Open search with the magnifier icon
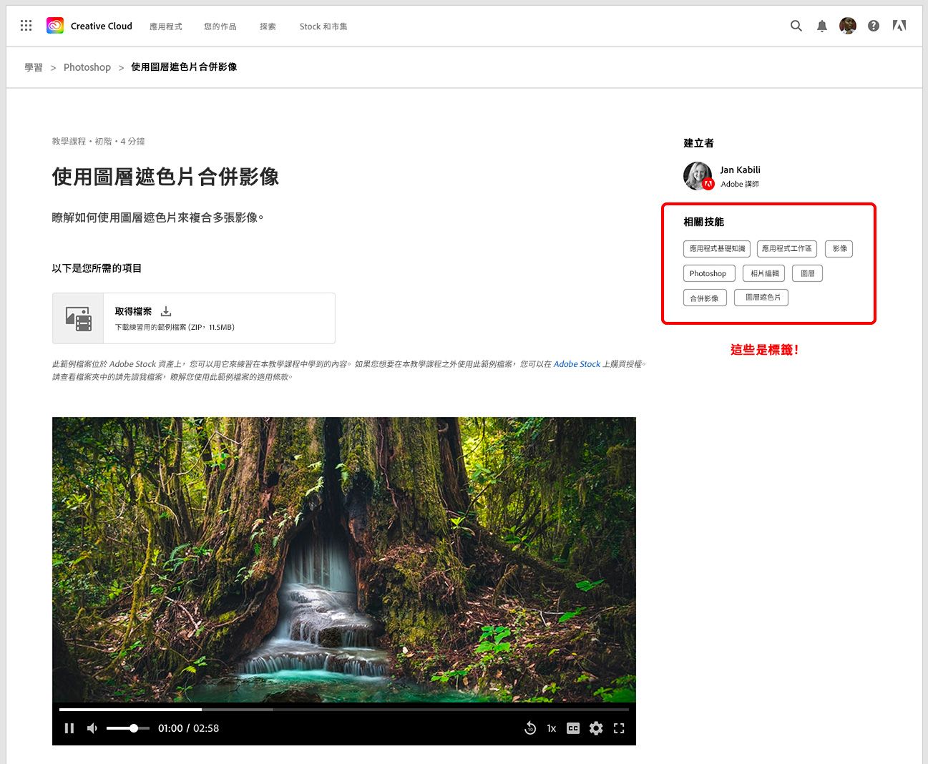Viewport: 928px width, 764px height. point(796,25)
